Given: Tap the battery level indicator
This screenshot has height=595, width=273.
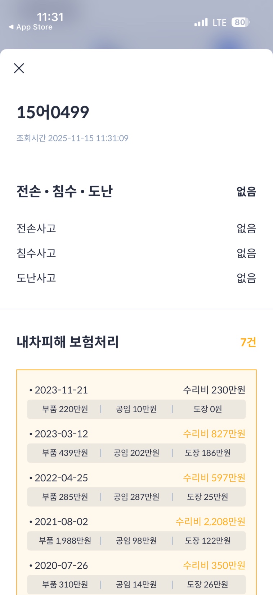Looking at the screenshot, I should tap(240, 22).
